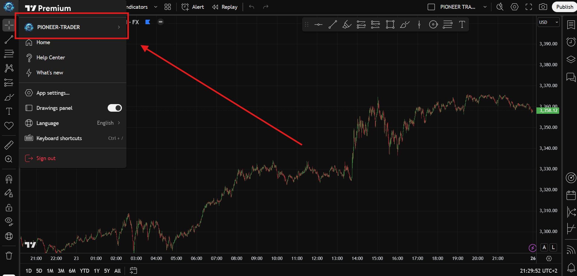Select the vertical line tool in floating toolbar
Viewport: 577px width, 276px height.
pos(419,25)
